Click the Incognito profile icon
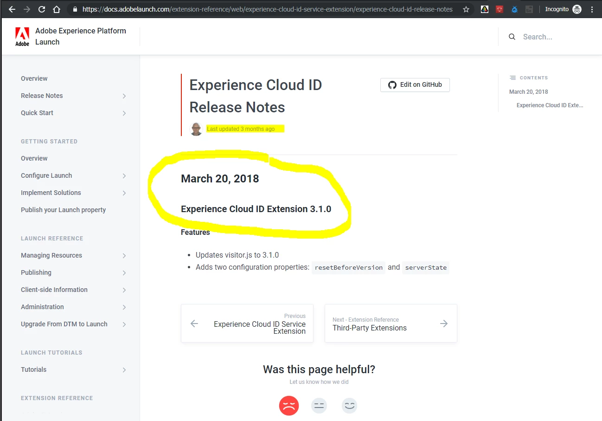 click(x=576, y=9)
